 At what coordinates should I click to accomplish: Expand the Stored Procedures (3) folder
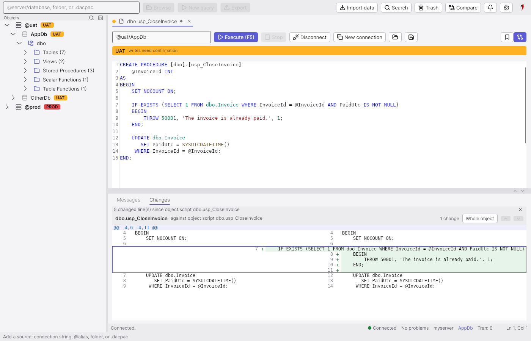25,70
